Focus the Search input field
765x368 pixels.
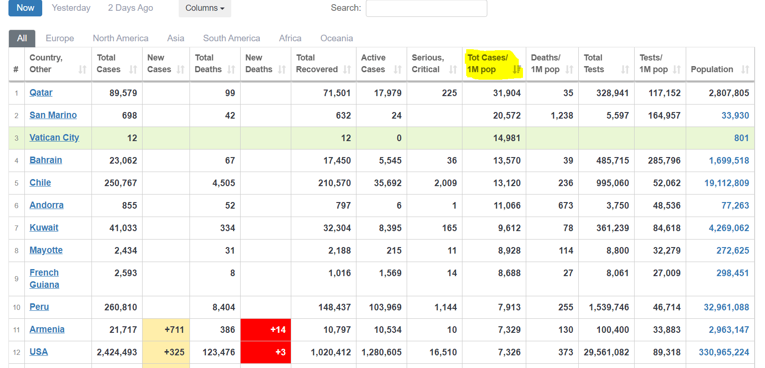[426, 8]
